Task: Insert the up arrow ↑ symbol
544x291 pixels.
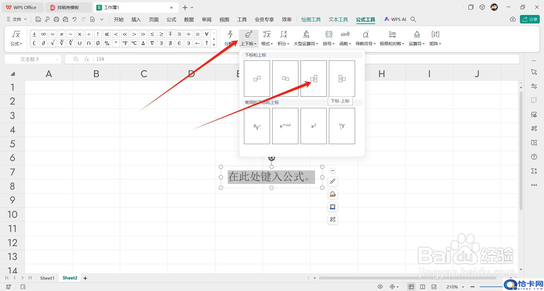Action: (x=207, y=43)
